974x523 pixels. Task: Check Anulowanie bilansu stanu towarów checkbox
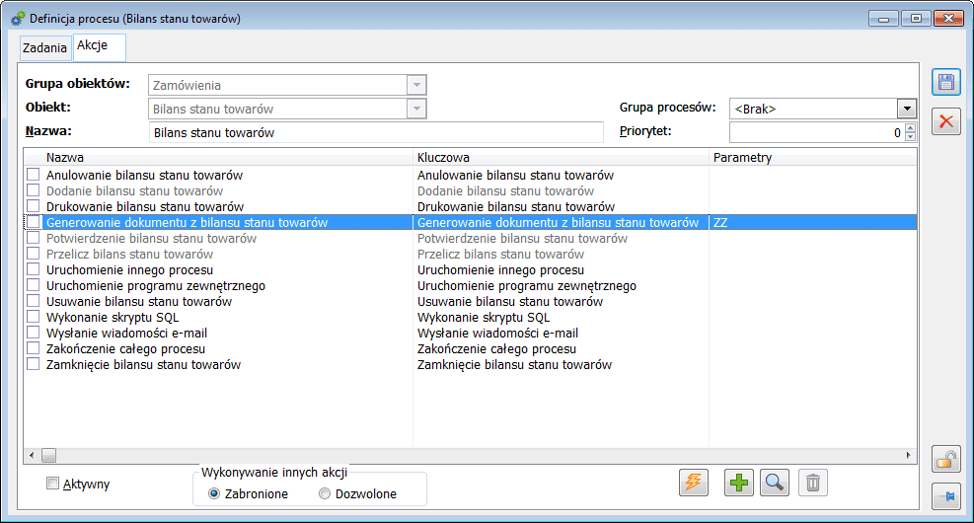[33, 175]
